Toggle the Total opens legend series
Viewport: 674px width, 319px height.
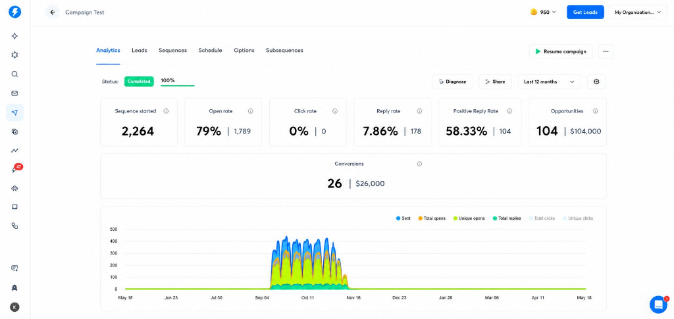point(432,218)
